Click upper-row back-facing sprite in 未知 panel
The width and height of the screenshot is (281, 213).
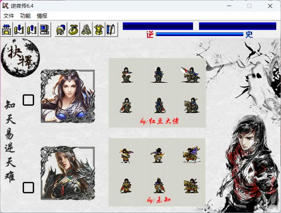(x=158, y=155)
